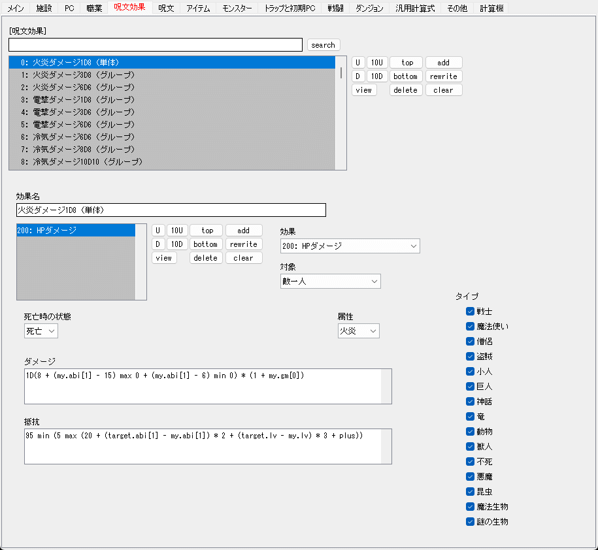The width and height of the screenshot is (598, 550).
Task: Toggle the 盗賊 checkbox
Action: [471, 357]
